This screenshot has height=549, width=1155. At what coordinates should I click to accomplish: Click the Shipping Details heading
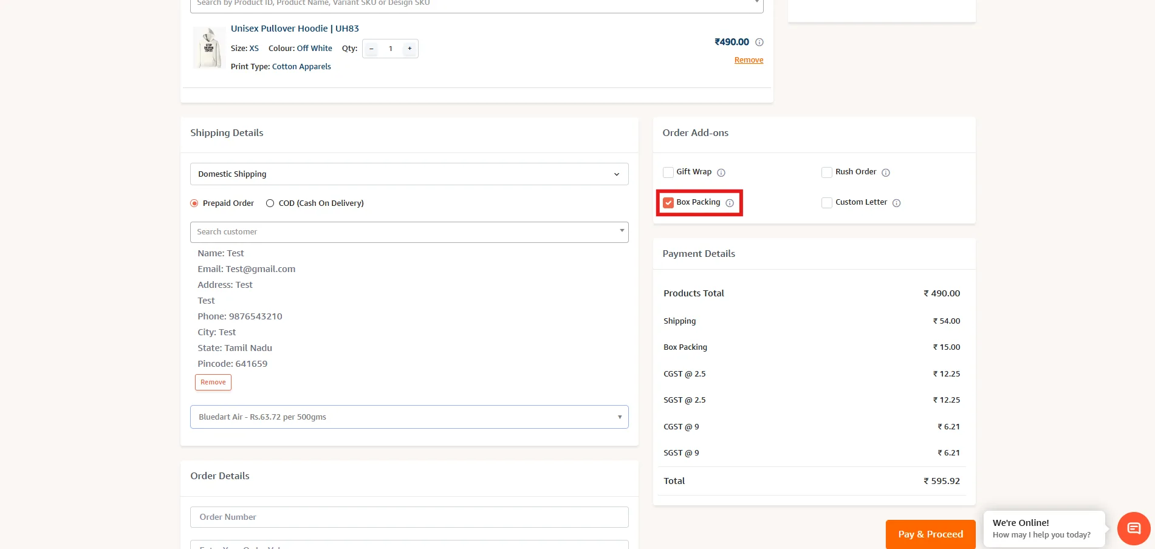pos(227,133)
